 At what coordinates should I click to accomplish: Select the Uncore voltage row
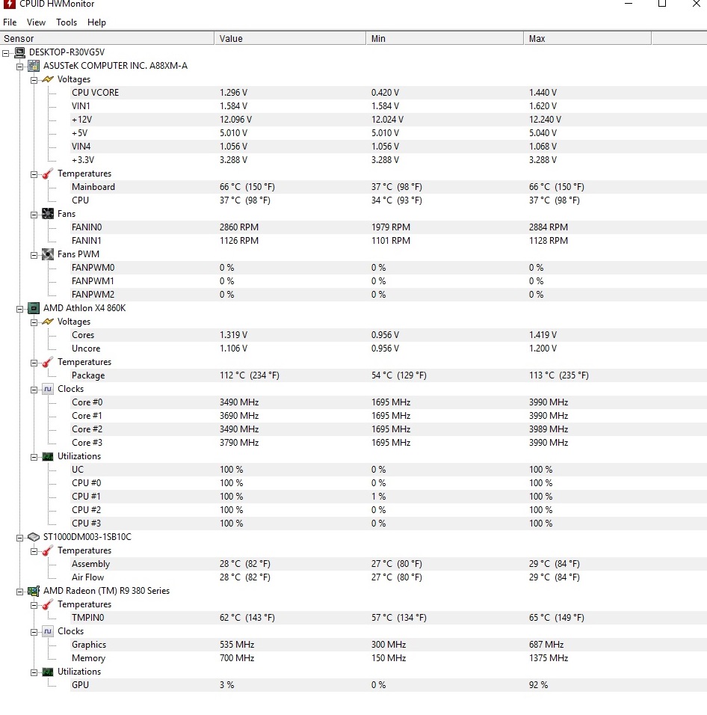(389, 349)
